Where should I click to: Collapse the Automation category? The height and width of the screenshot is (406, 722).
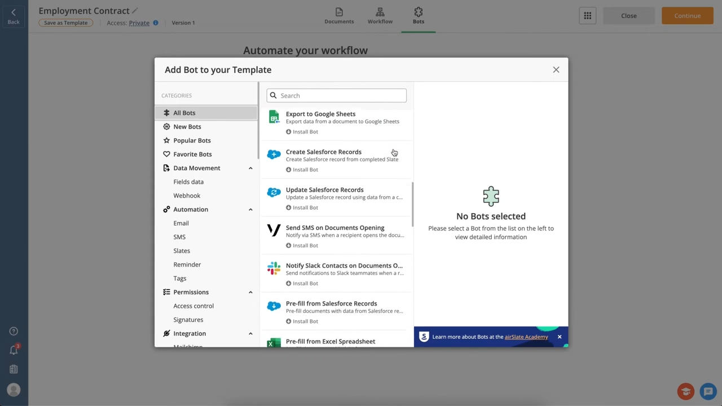pyautogui.click(x=250, y=210)
